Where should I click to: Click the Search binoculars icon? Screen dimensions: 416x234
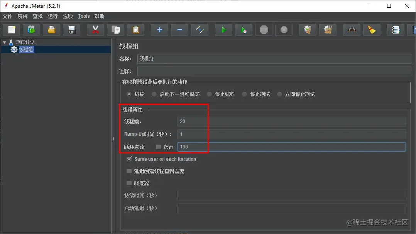coord(352,30)
